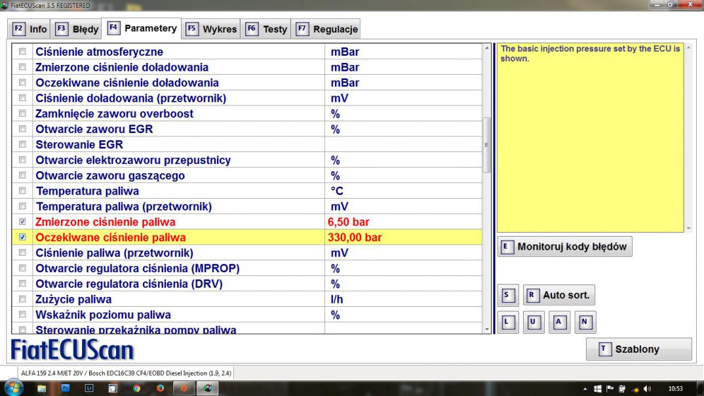Image resolution: width=704 pixels, height=396 pixels.
Task: Click the S key button
Action: coord(506,295)
